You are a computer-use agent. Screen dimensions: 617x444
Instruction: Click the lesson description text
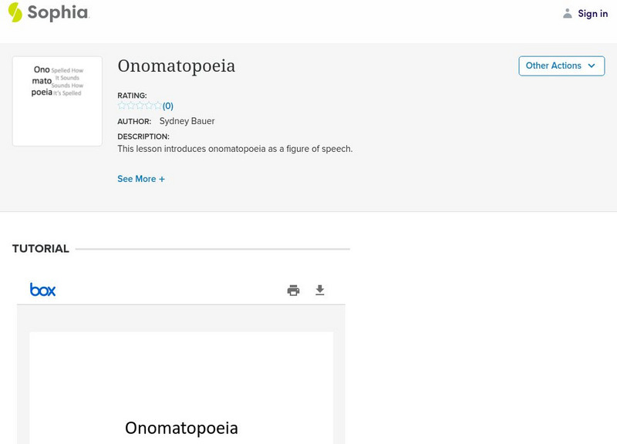pyautogui.click(x=234, y=149)
